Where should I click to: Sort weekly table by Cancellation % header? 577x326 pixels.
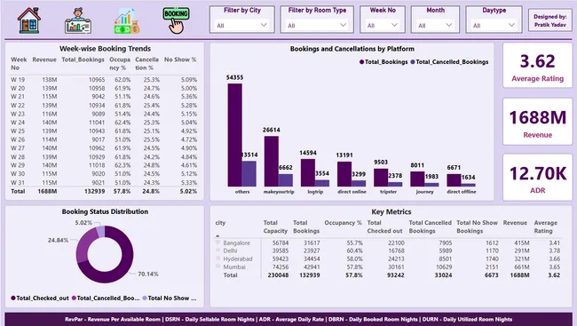pos(146,63)
